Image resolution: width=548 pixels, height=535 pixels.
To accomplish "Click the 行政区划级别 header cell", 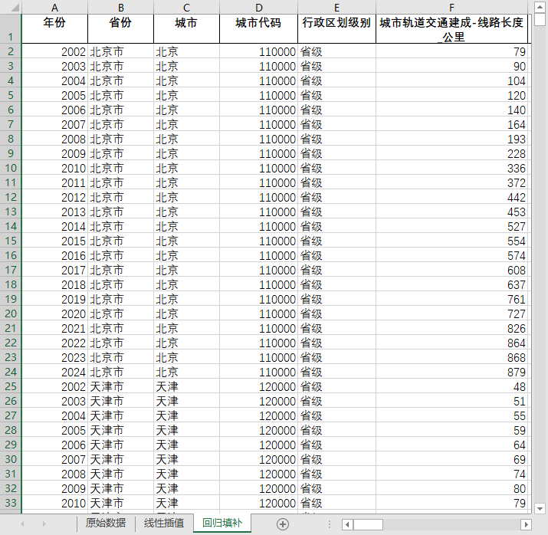I will pos(336,29).
